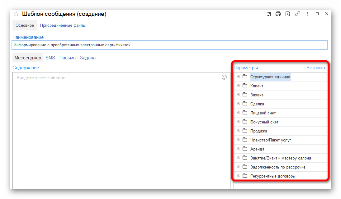The image size is (341, 199).
Task: Click folder icon of Рекуррентные договоры
Action: 245,176
